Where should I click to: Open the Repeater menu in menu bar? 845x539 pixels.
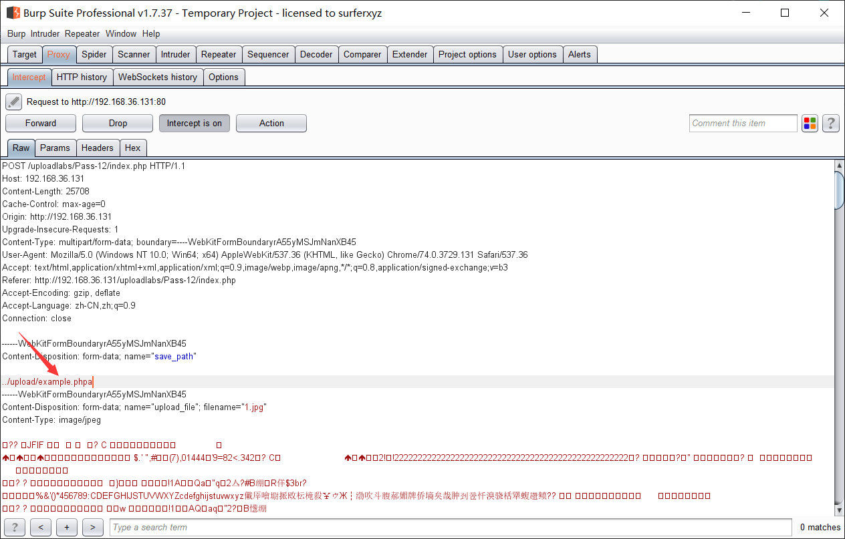tap(82, 33)
